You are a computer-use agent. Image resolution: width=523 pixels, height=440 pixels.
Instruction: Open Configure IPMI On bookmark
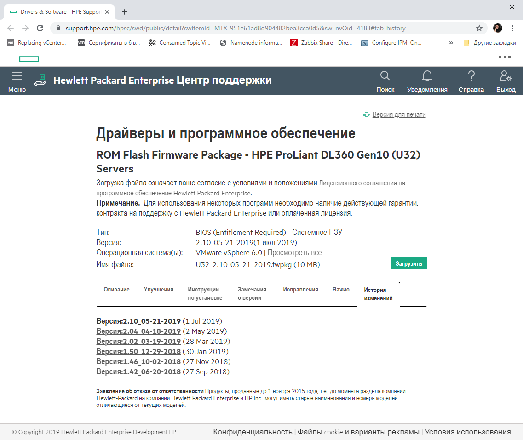tap(391, 43)
